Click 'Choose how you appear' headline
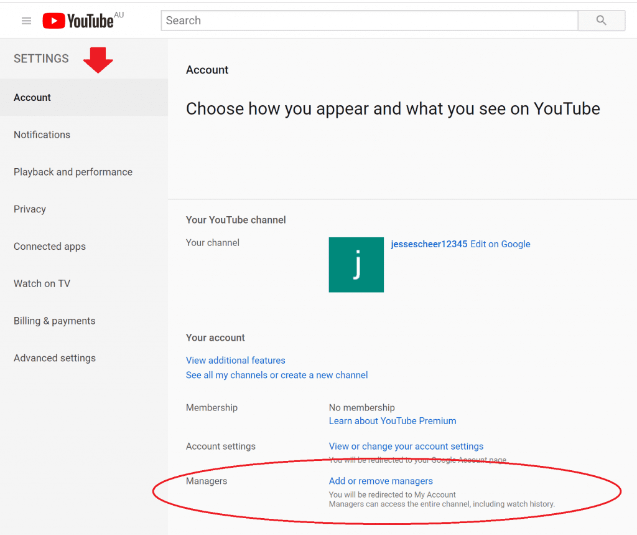Viewport: 637px width, 535px height. (393, 108)
